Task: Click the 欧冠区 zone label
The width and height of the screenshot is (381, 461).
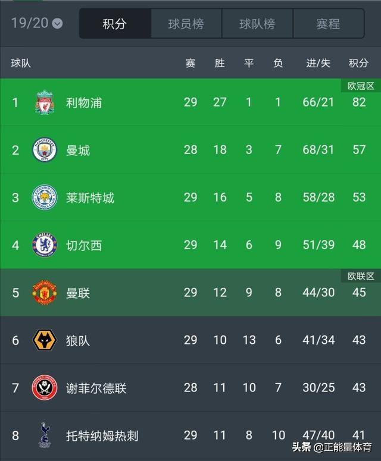Action: pos(361,86)
